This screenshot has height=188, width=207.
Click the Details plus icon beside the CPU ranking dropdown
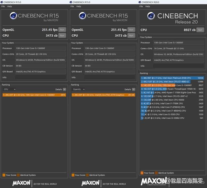pyautogui.click(x=64, y=89)
